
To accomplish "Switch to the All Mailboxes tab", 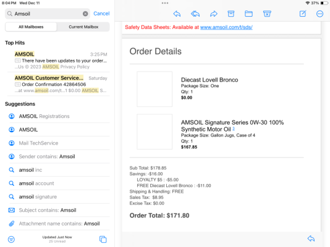I will point(31,27).
